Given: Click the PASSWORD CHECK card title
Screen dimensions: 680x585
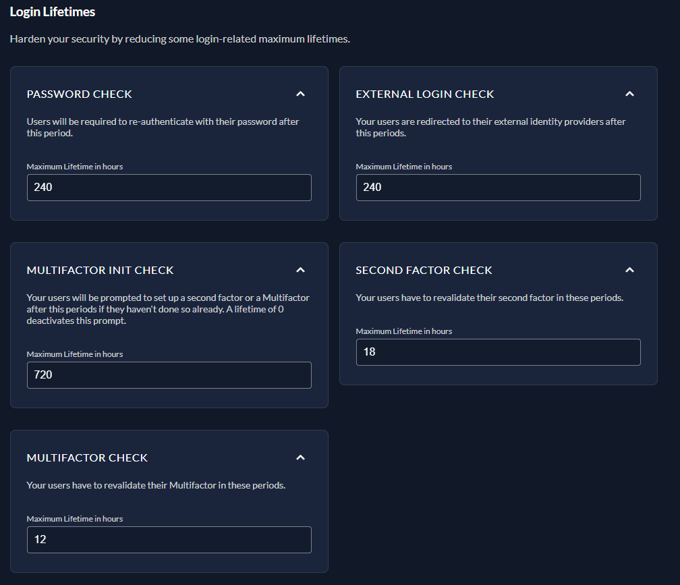Looking at the screenshot, I should [80, 94].
